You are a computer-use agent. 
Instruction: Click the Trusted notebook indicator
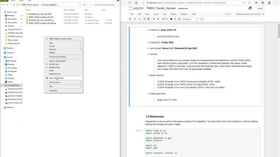point(227,14)
